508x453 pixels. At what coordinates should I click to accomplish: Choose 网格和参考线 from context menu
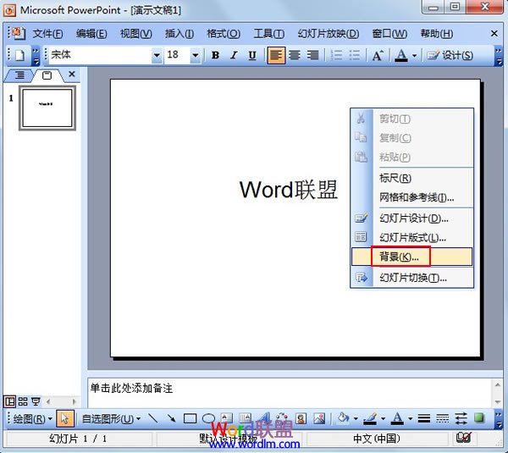pyautogui.click(x=411, y=197)
